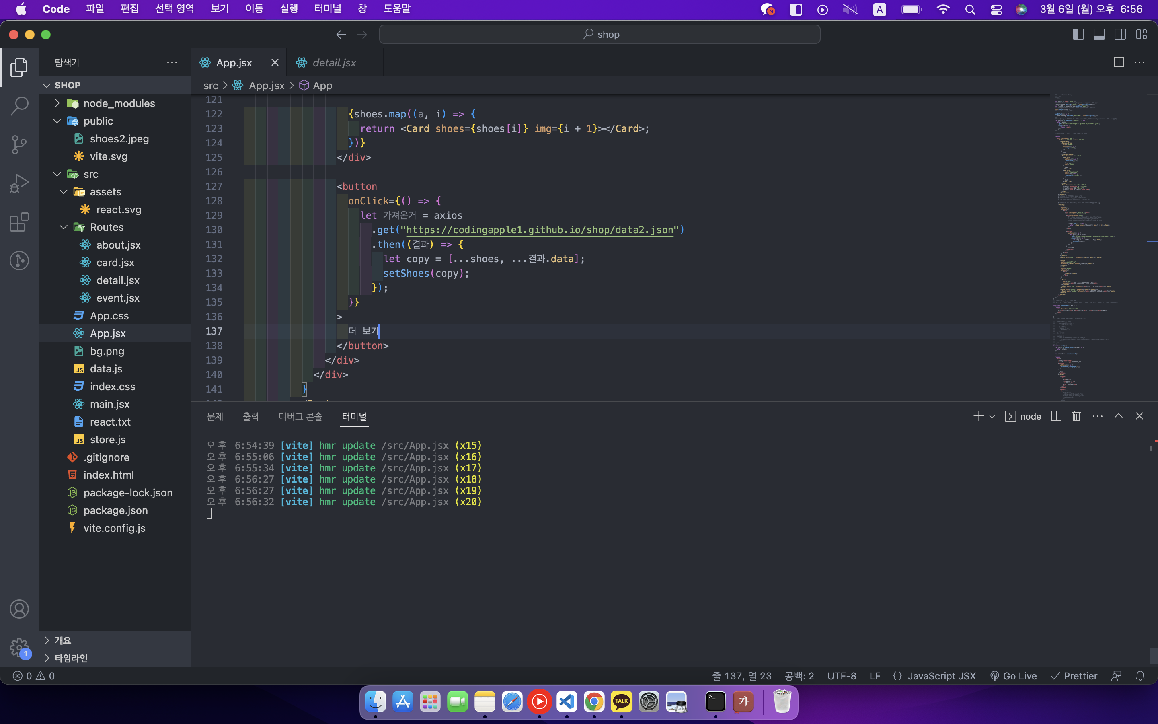Collapse the assets folder
The height and width of the screenshot is (724, 1158).
click(115, 191)
